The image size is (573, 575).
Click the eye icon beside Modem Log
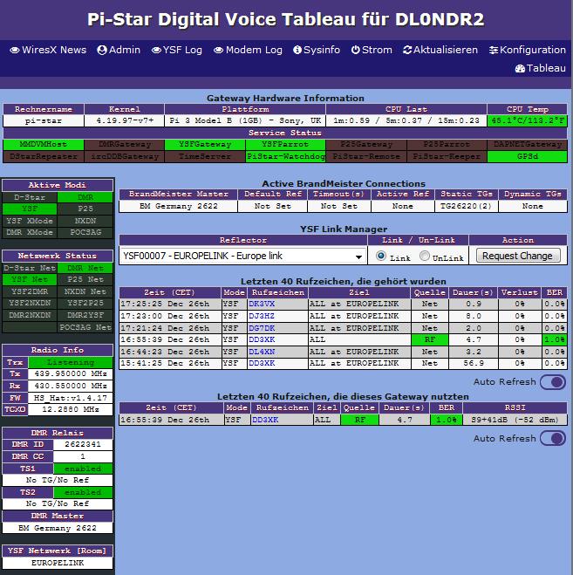(219, 51)
